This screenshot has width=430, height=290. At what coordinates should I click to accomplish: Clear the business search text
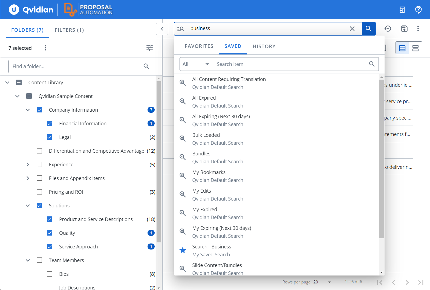pos(352,29)
